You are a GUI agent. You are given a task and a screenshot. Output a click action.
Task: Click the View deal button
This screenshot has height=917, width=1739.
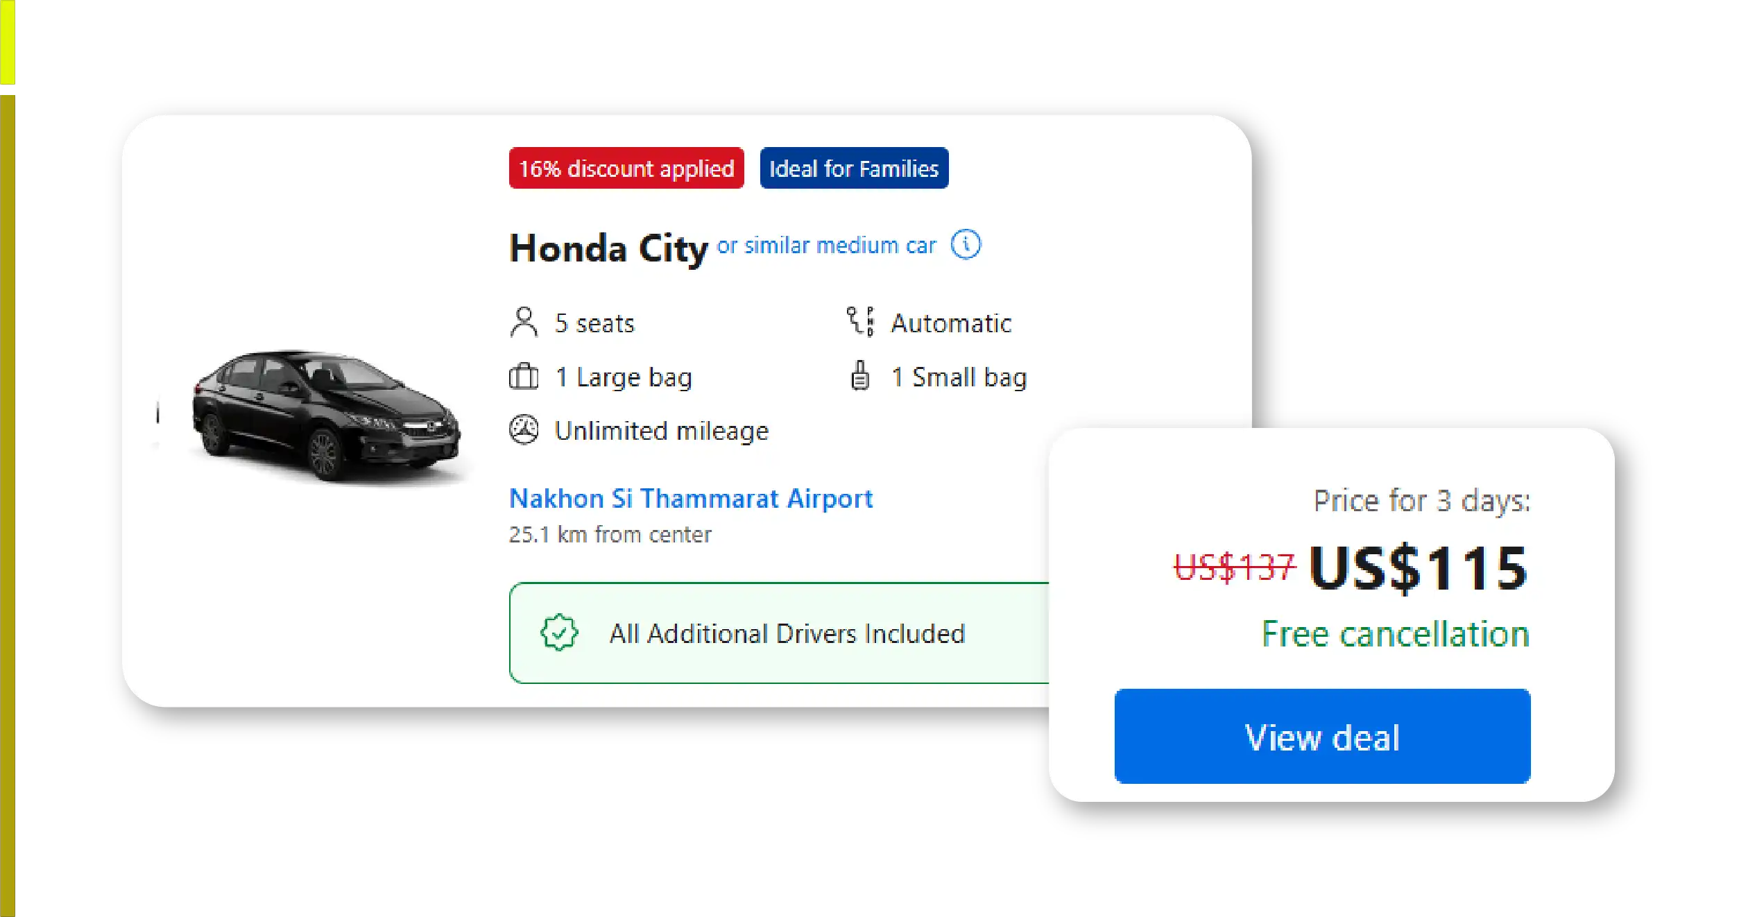point(1321,737)
